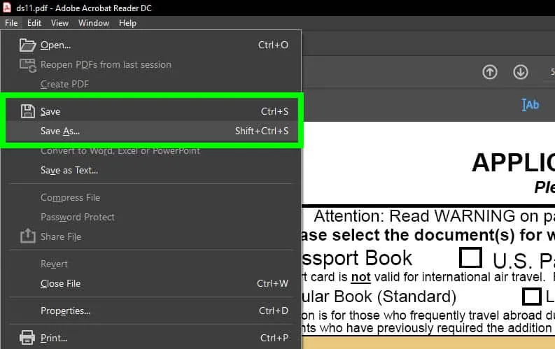
Task: Click the Share File upload icon
Action: 27,236
